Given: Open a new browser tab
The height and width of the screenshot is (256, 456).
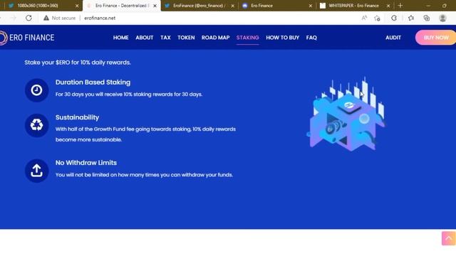Looking at the screenshot, I should tap(400, 6).
